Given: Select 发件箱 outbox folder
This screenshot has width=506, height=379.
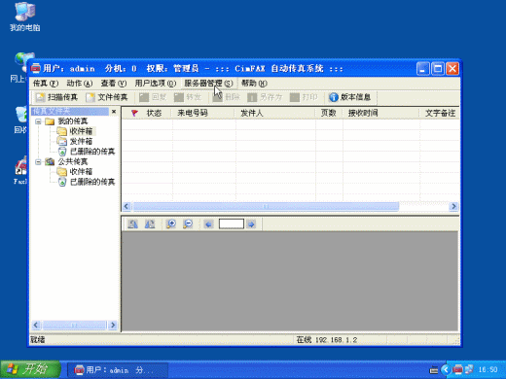Looking at the screenshot, I should pyautogui.click(x=81, y=141).
